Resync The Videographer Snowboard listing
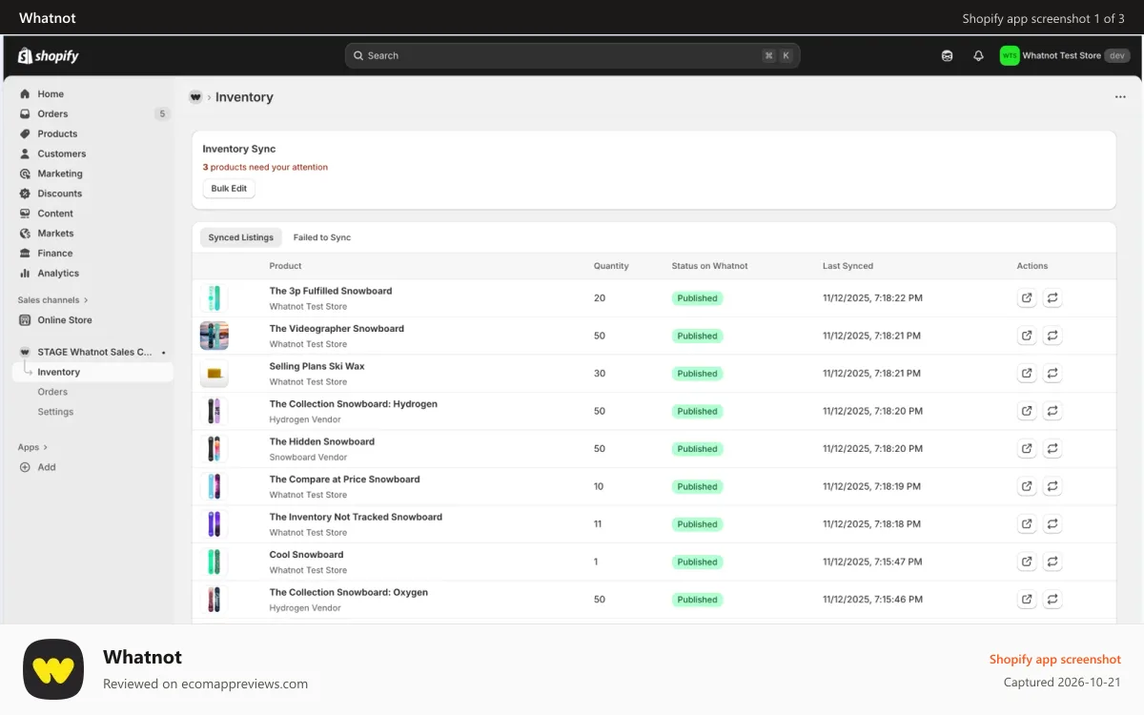 click(1052, 336)
